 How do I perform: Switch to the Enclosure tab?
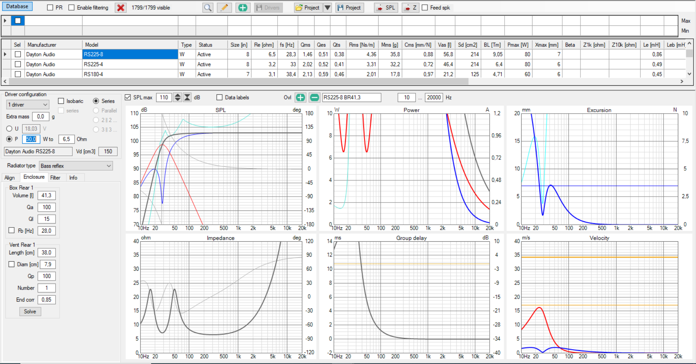point(34,177)
